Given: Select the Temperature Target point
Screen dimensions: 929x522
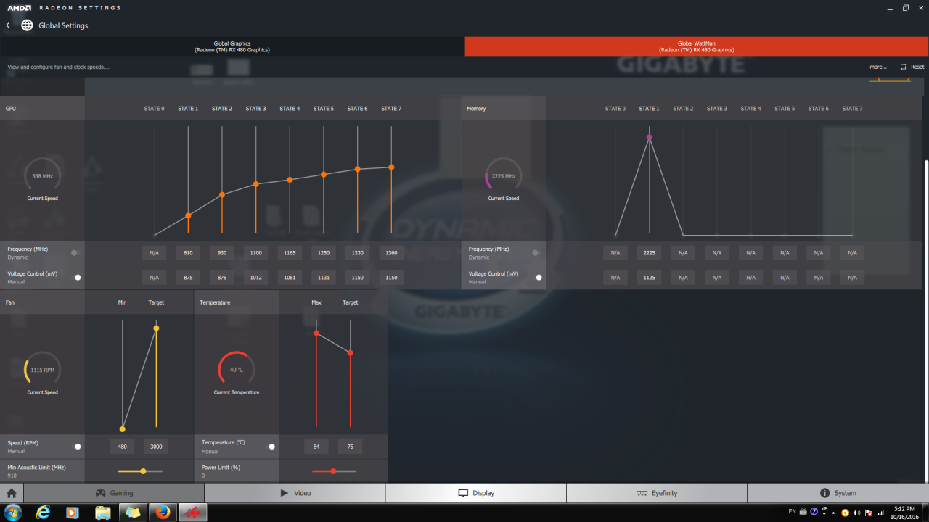Looking at the screenshot, I should (x=351, y=353).
